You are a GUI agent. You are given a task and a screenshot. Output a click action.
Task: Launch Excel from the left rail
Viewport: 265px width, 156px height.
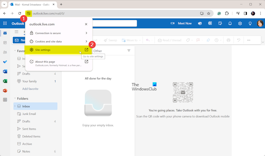tap(5, 81)
